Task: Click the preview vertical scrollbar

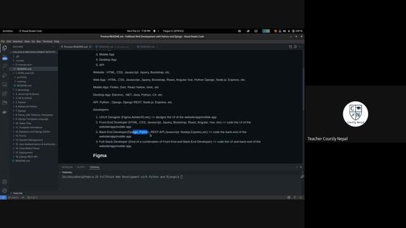Action: click(x=303, y=89)
